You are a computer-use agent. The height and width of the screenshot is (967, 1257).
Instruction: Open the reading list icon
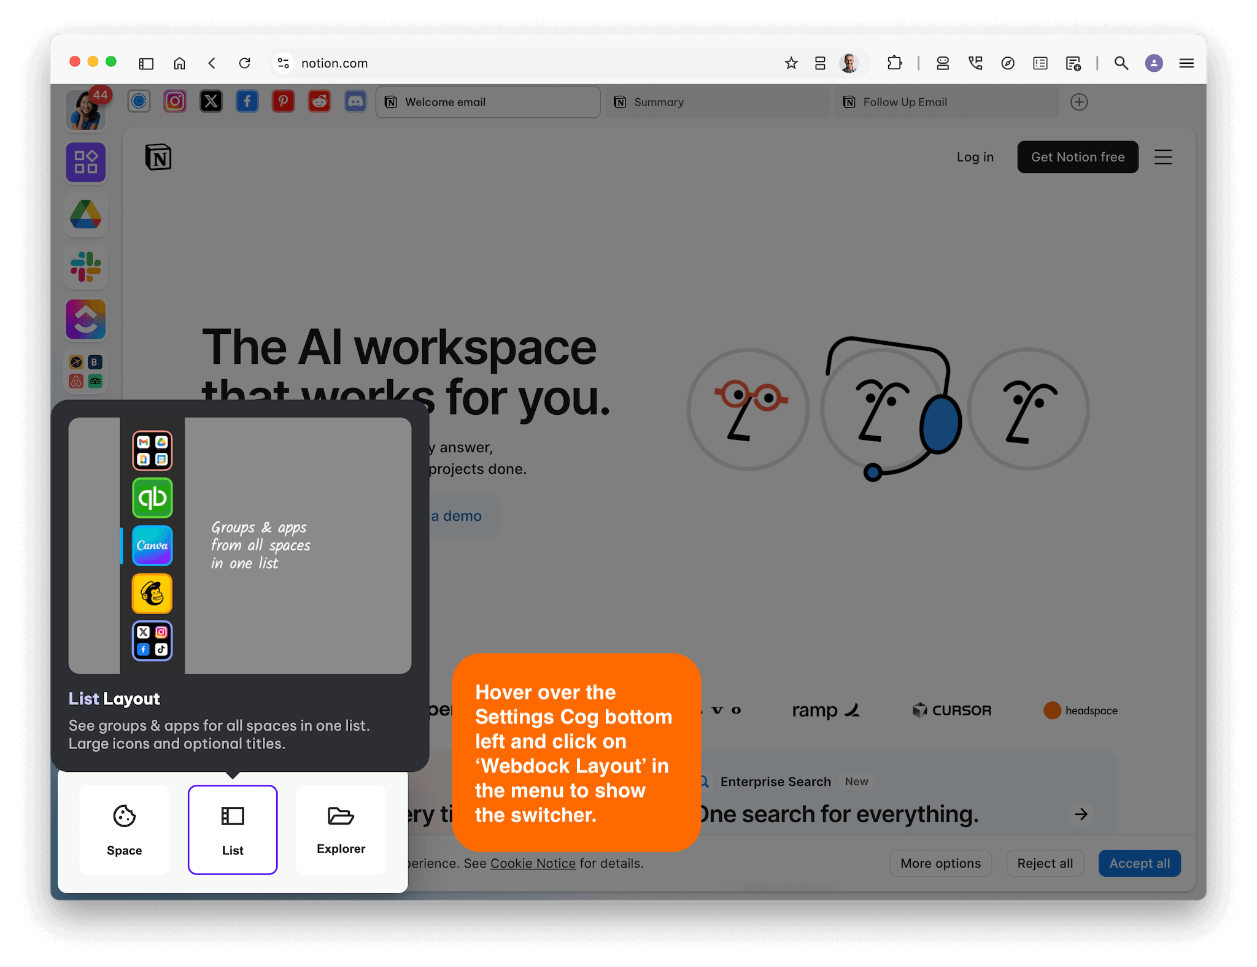[x=1040, y=63]
